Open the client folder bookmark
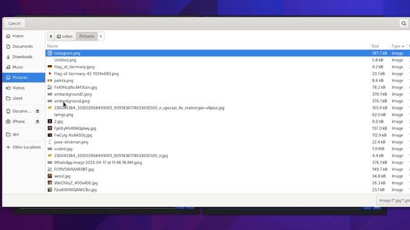The width and height of the screenshot is (410, 230). 24,98
